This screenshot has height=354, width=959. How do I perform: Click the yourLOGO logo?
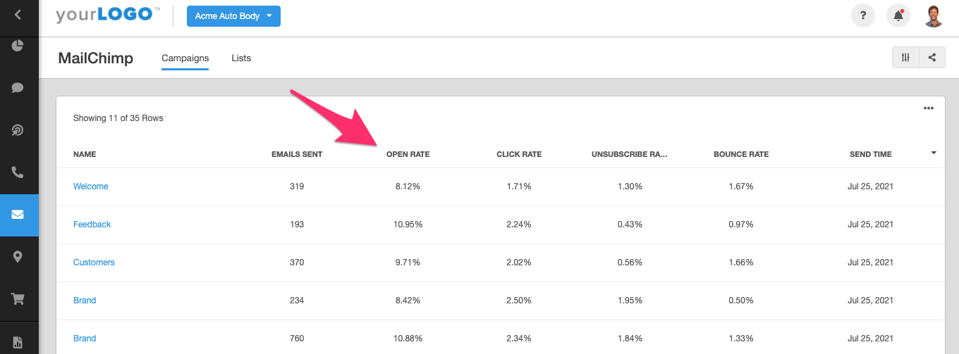click(x=108, y=15)
